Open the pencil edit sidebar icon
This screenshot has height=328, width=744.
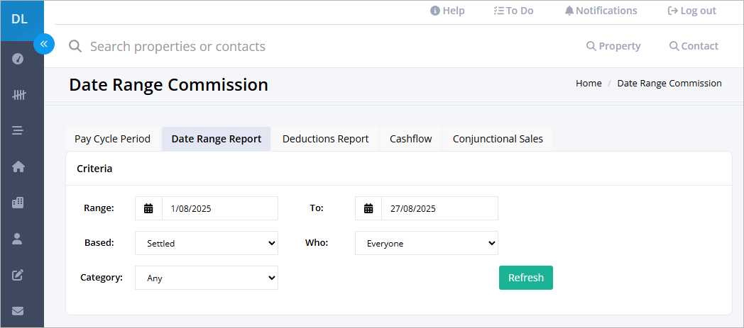[18, 275]
